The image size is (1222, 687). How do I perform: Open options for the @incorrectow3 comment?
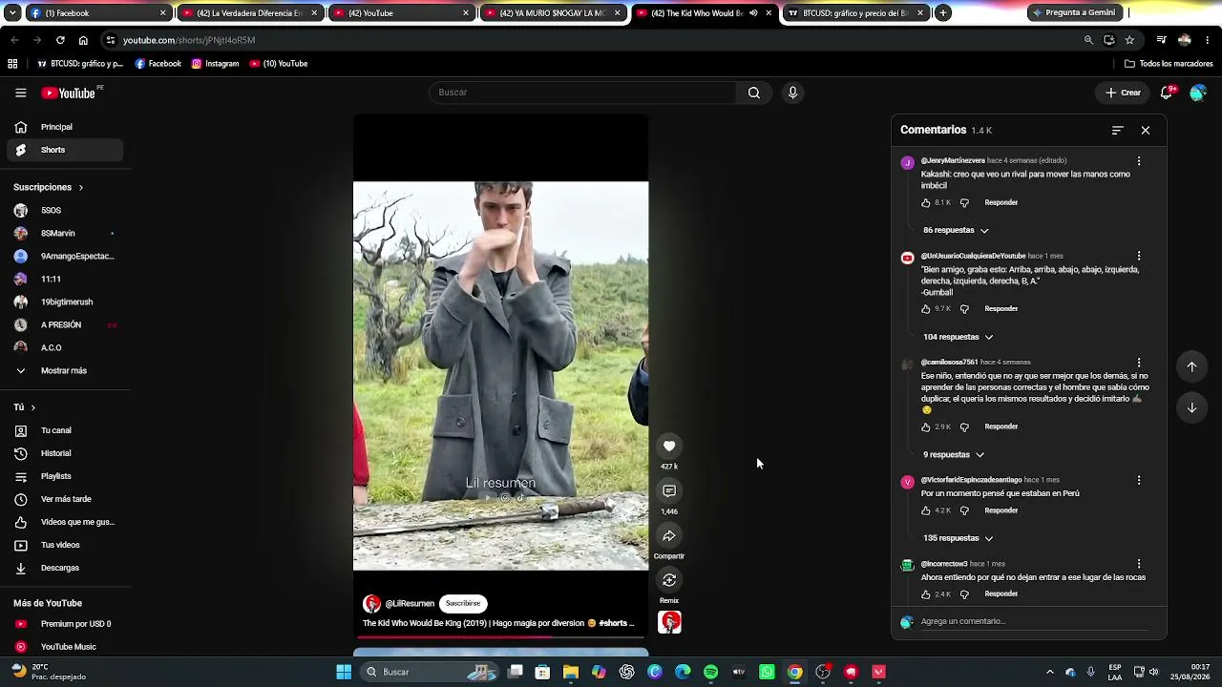pos(1139,564)
